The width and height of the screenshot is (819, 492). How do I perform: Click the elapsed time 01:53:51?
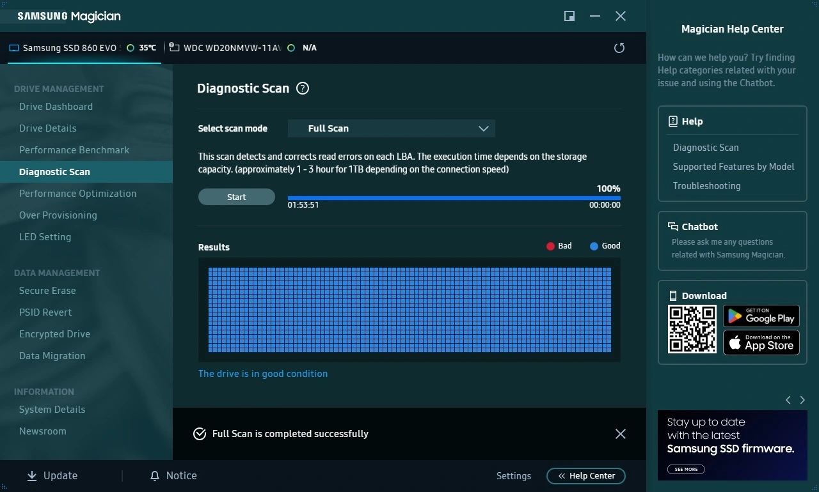click(x=303, y=205)
